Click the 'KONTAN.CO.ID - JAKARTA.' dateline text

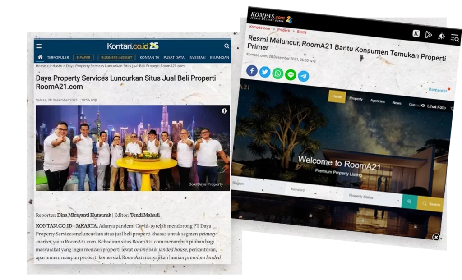(67, 226)
